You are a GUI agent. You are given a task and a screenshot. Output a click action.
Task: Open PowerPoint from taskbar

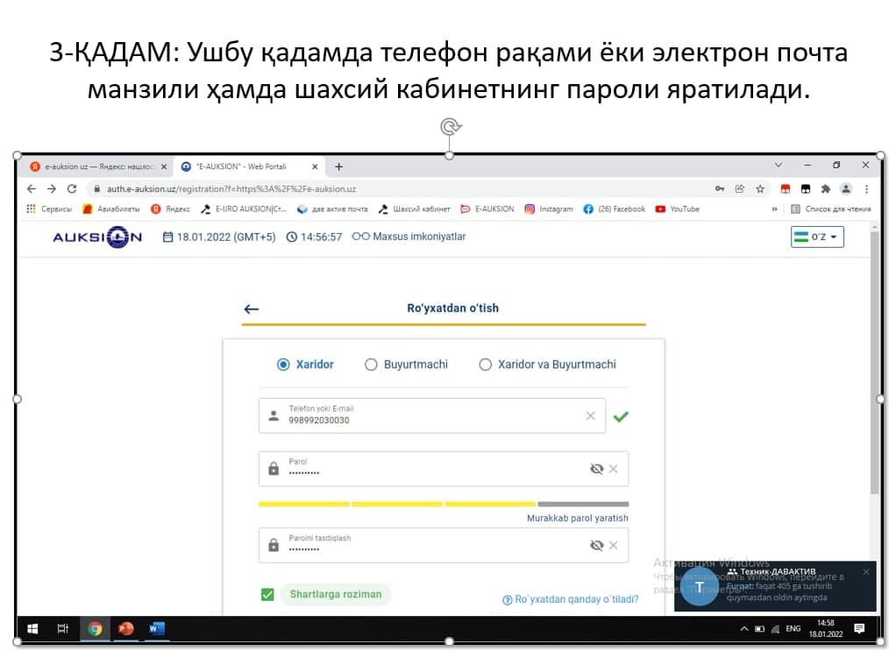tap(126, 628)
